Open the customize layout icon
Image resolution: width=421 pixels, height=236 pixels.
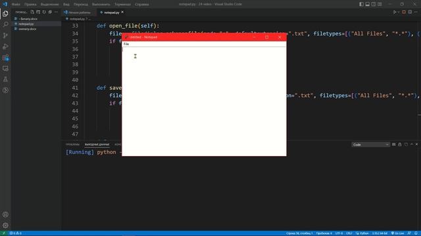point(380,4)
